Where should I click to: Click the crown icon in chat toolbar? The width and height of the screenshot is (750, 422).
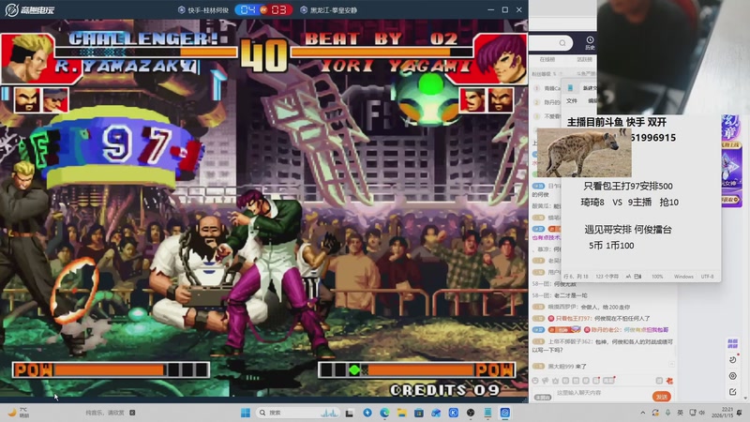click(555, 381)
